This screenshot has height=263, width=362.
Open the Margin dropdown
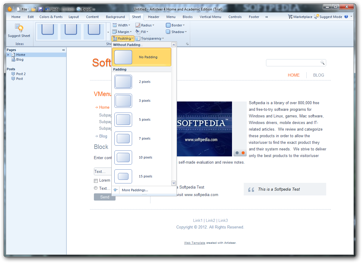(122, 32)
